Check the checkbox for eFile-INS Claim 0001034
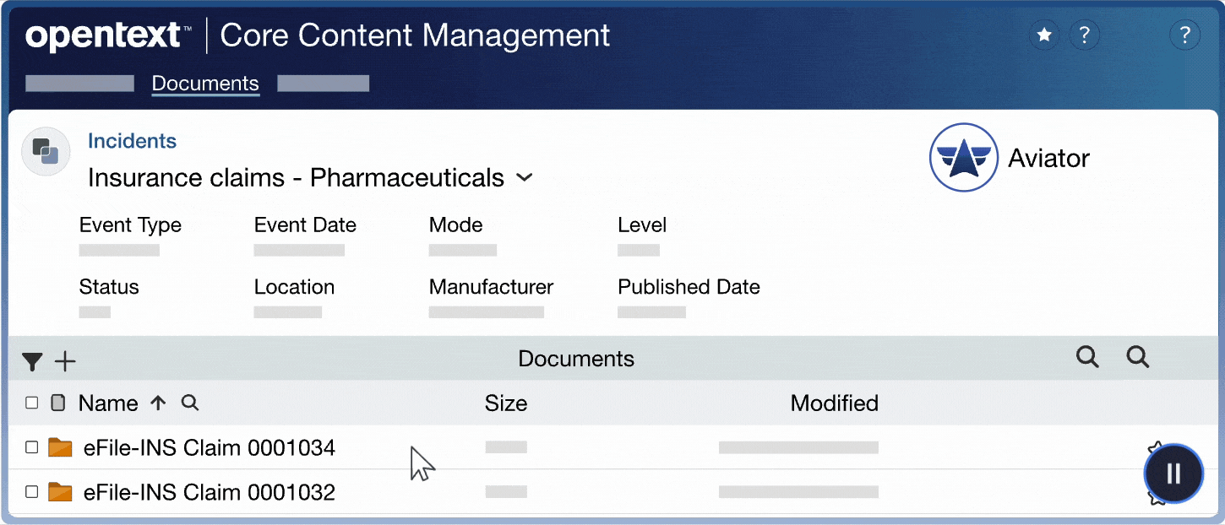The height and width of the screenshot is (525, 1225). 31,447
